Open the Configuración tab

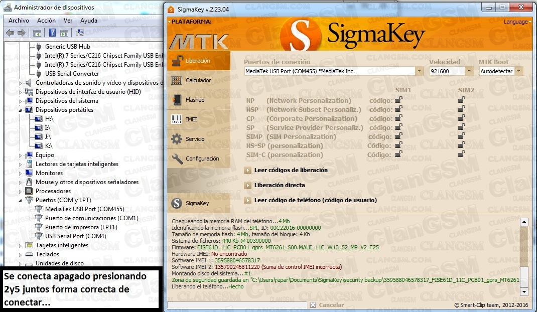[x=199, y=159]
